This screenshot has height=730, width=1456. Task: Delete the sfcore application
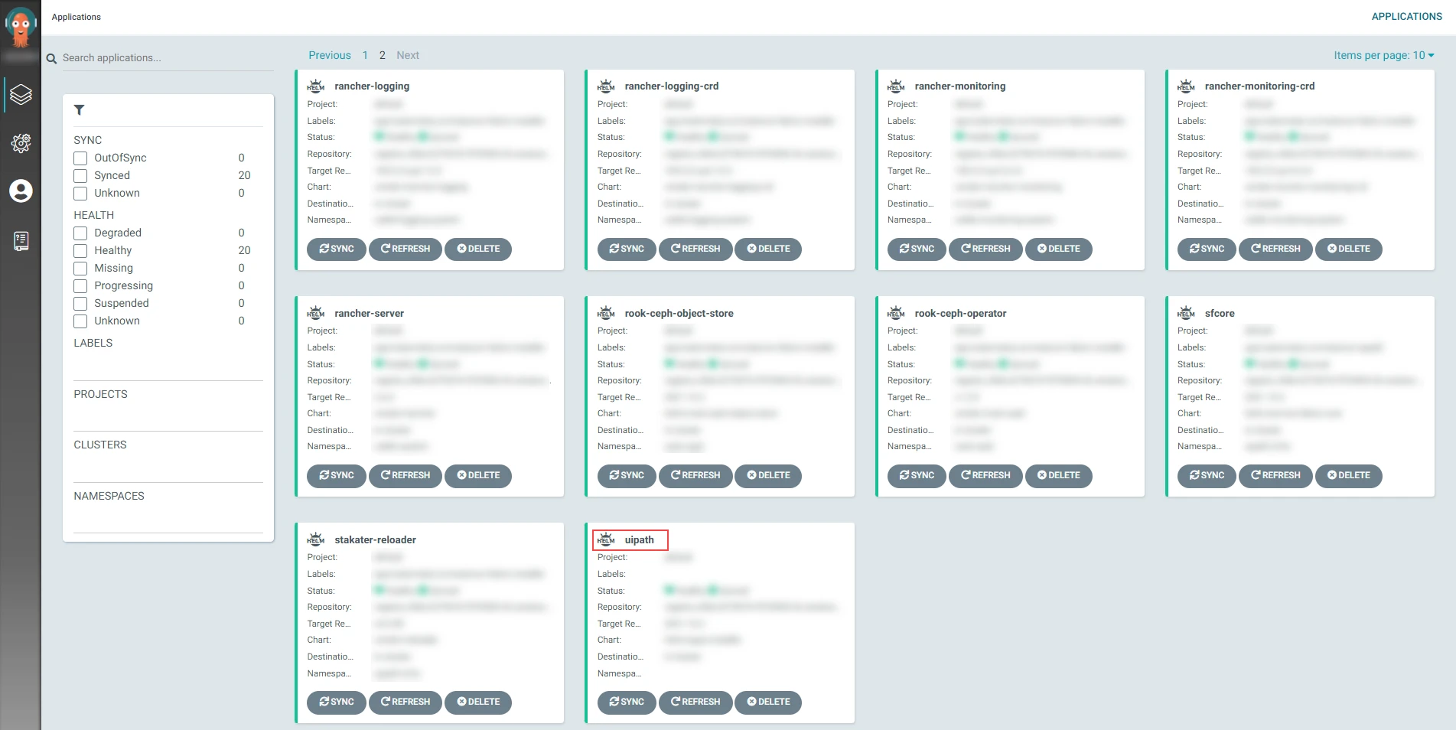pyautogui.click(x=1348, y=475)
